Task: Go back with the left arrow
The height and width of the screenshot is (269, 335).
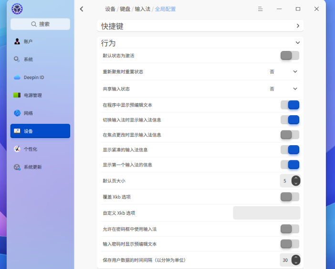Action: (82, 9)
